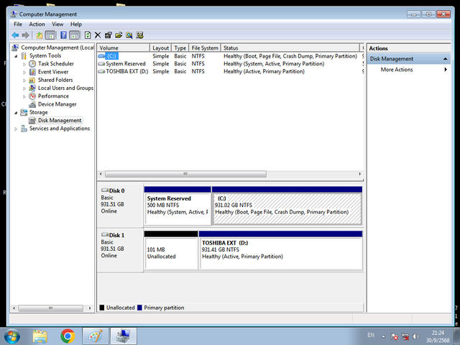
Task: Collapse the System Tools tree node
Action: point(16,56)
